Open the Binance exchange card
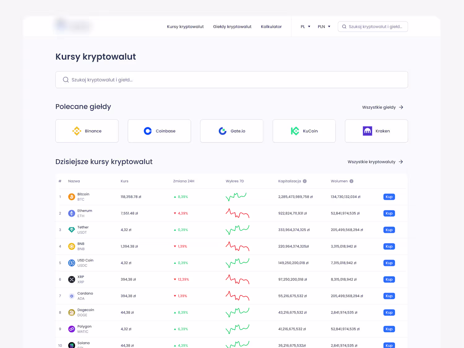Viewport: 464px width, 348px height. [x=87, y=131]
